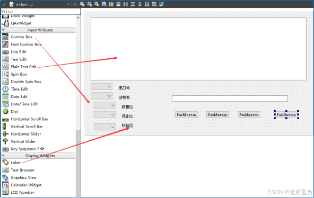This screenshot has width=314, height=198.
Task: Click the lock icon beside widget.ui
Action: [x=4, y=4]
